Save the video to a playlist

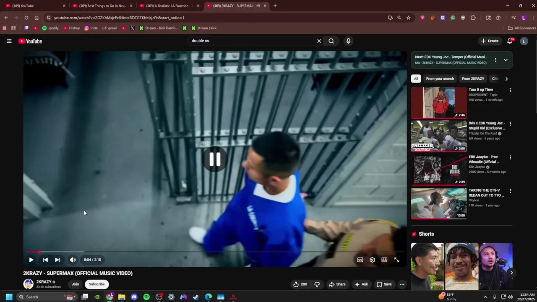coord(384,284)
